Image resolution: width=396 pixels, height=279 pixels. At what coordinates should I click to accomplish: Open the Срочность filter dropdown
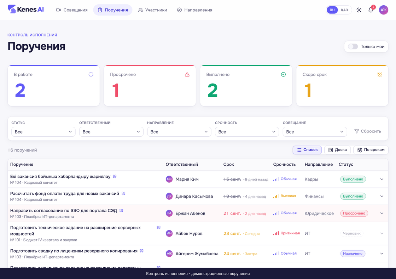[x=247, y=132]
